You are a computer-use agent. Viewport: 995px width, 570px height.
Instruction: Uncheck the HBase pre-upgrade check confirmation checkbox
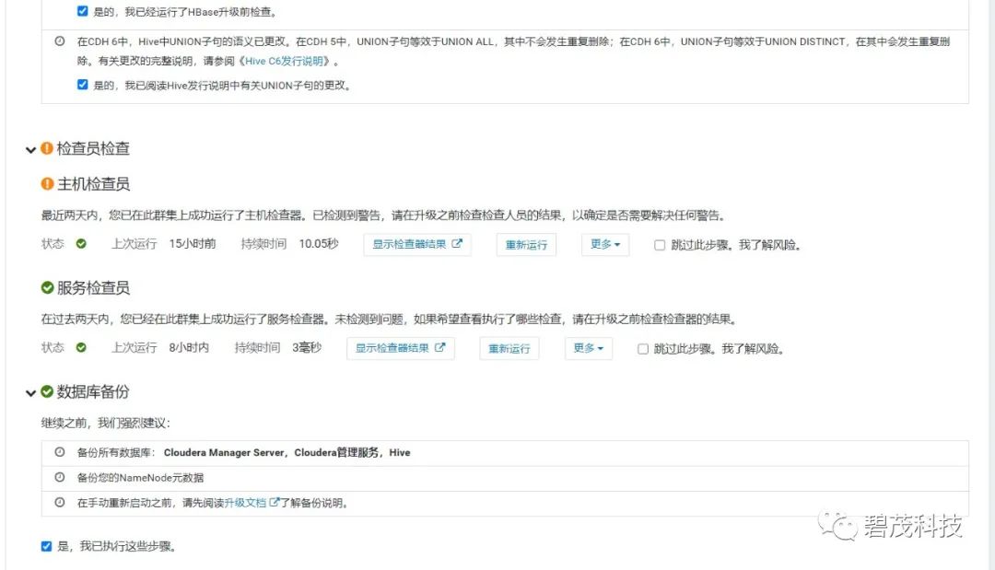coord(83,11)
